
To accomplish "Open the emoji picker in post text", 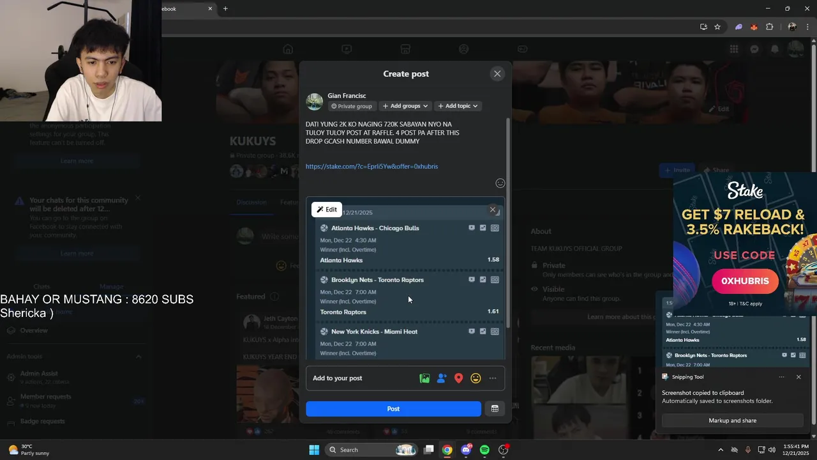I will (x=500, y=183).
